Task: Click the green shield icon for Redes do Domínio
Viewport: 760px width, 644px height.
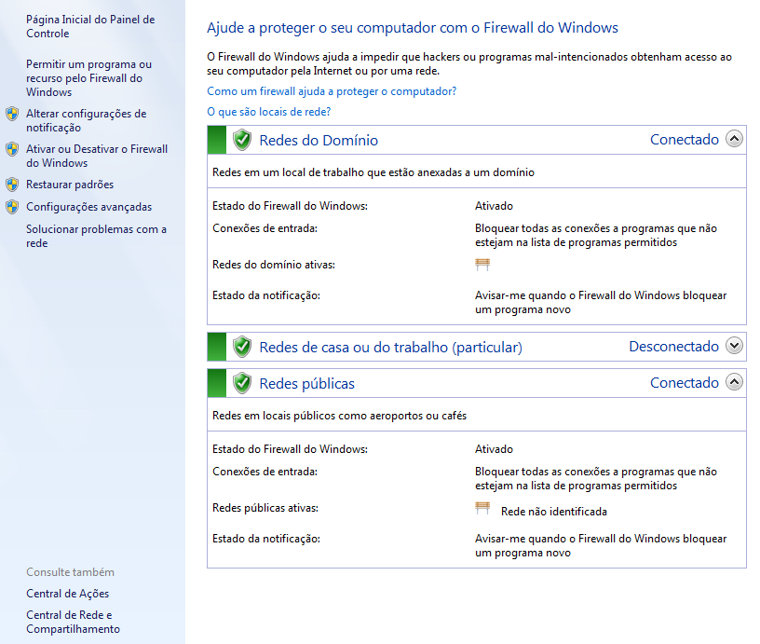Action: [x=242, y=140]
